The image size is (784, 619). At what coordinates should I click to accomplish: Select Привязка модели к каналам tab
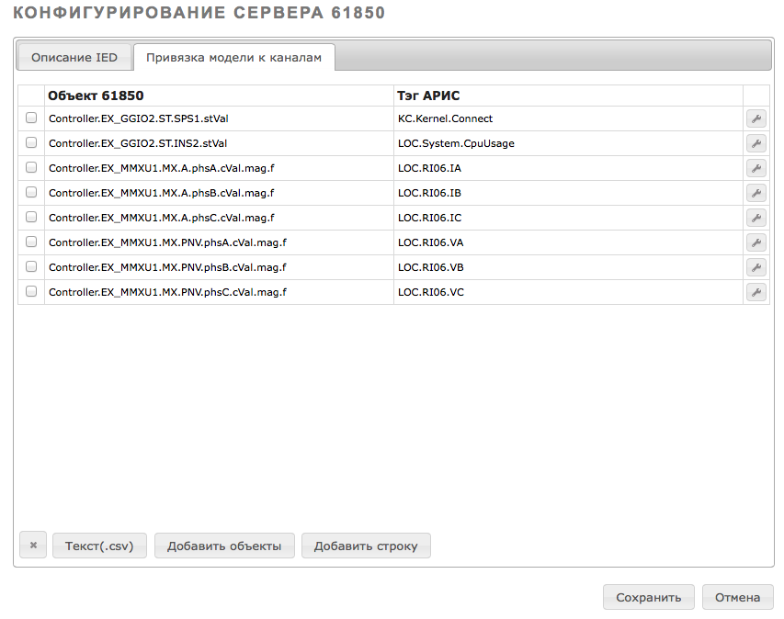click(234, 58)
